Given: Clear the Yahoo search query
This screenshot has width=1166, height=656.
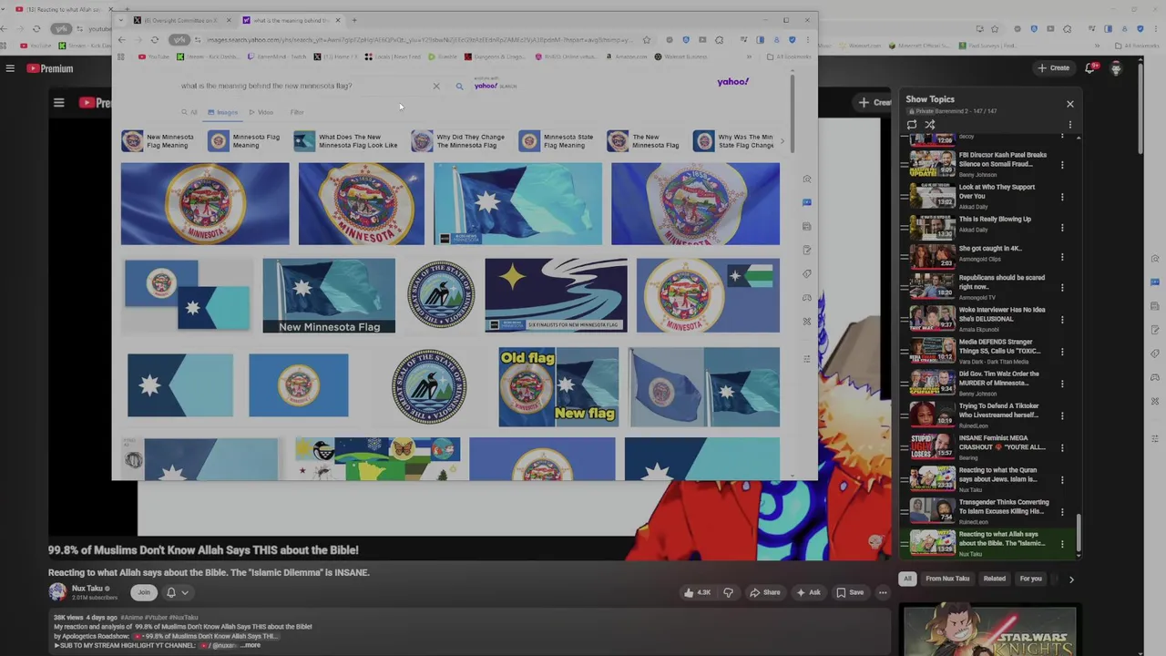Looking at the screenshot, I should point(435,87).
